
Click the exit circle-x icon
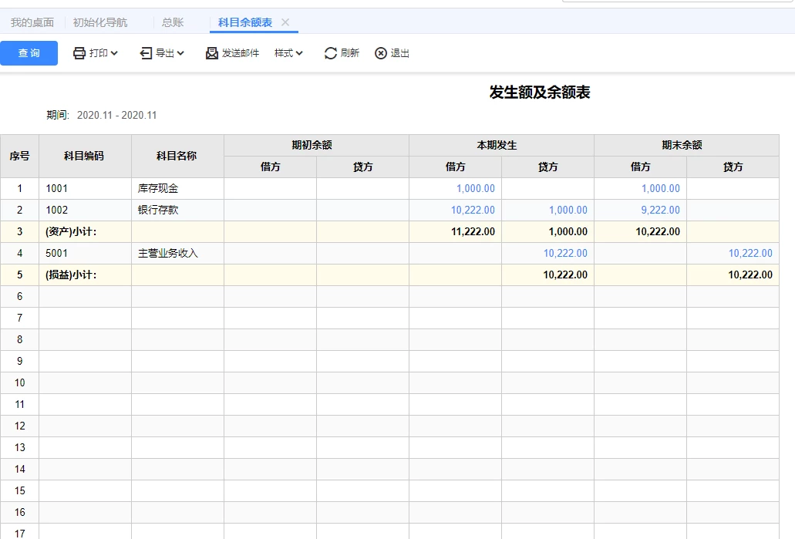click(x=381, y=53)
